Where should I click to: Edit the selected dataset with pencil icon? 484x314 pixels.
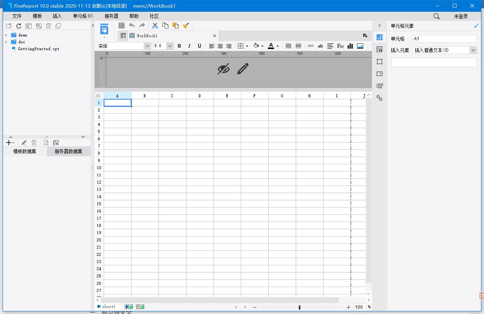tap(24, 143)
